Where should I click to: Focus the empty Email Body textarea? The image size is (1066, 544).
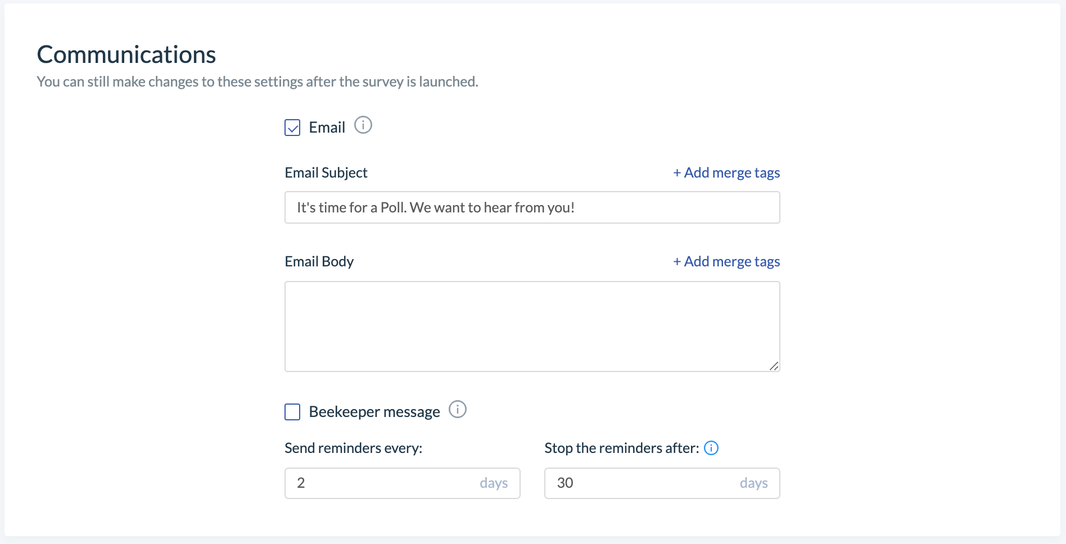pyautogui.click(x=532, y=327)
